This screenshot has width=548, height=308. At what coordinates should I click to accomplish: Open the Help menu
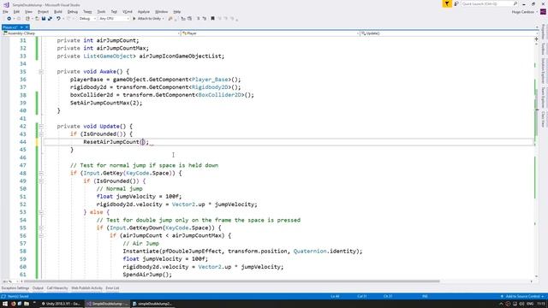coord(177,12)
